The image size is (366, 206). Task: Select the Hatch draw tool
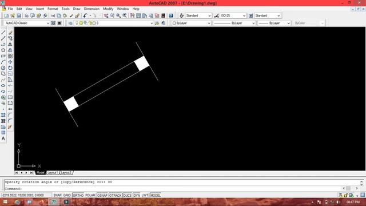point(3,115)
